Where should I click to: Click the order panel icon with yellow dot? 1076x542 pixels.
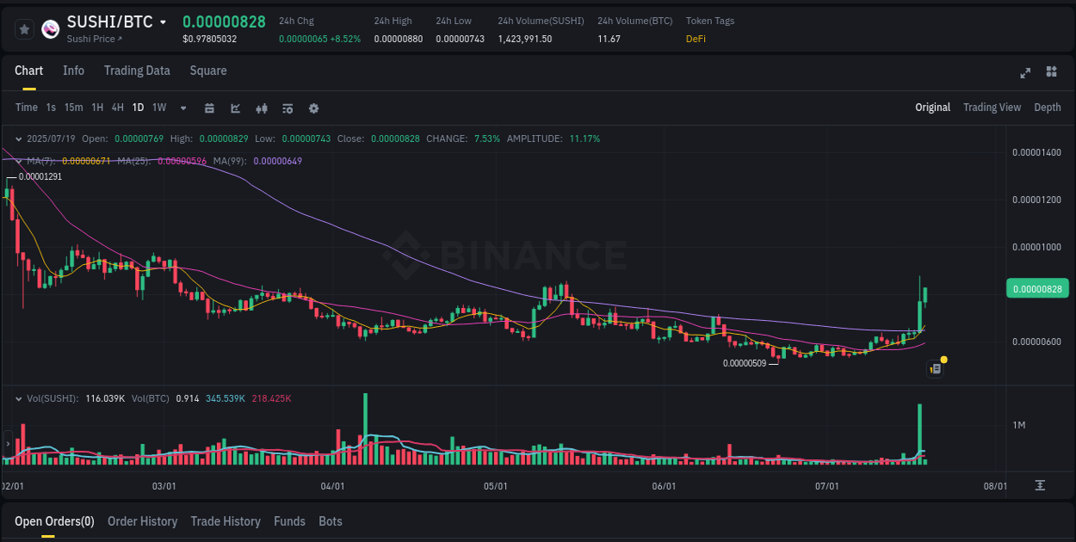point(935,368)
